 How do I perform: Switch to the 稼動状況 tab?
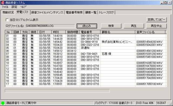(8, 12)
